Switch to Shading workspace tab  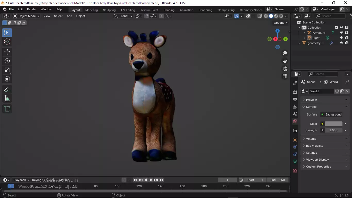point(169,10)
